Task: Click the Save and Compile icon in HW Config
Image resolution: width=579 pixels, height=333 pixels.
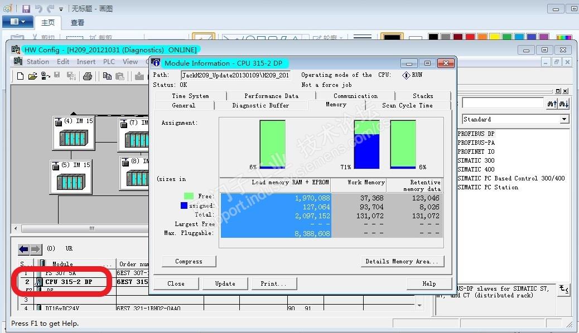Action: coord(71,76)
